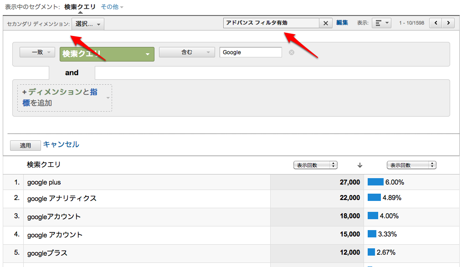Click the 27,000 impressions value

(x=350, y=182)
